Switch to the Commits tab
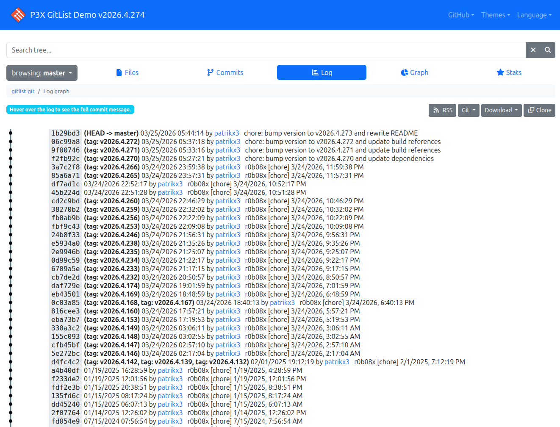Viewport: 560px width, 427px height. click(225, 72)
